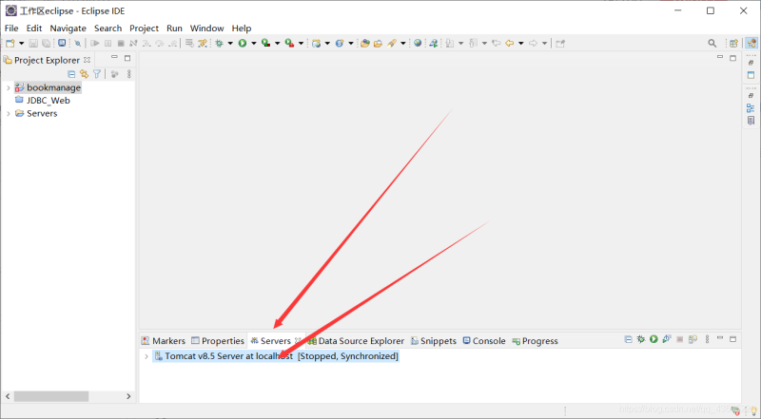Click the Open Terminal monitor icon
761x419 pixels.
pyautogui.click(x=62, y=43)
